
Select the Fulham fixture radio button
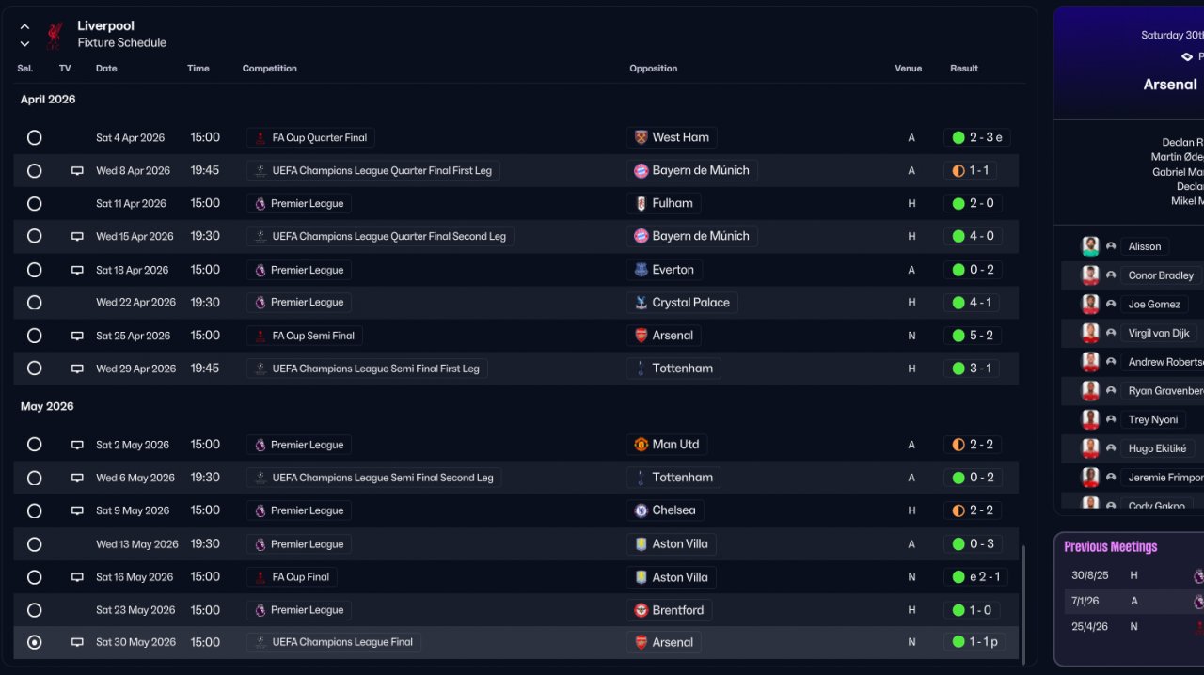tap(35, 204)
